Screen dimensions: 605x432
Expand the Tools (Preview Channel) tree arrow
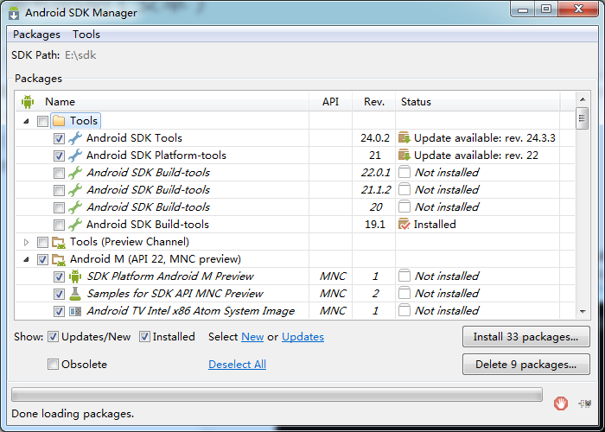(26, 242)
